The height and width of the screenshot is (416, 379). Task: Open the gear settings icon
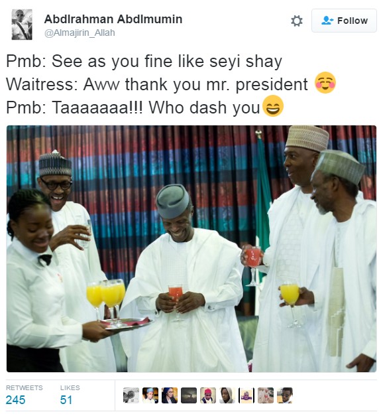pyautogui.click(x=297, y=21)
